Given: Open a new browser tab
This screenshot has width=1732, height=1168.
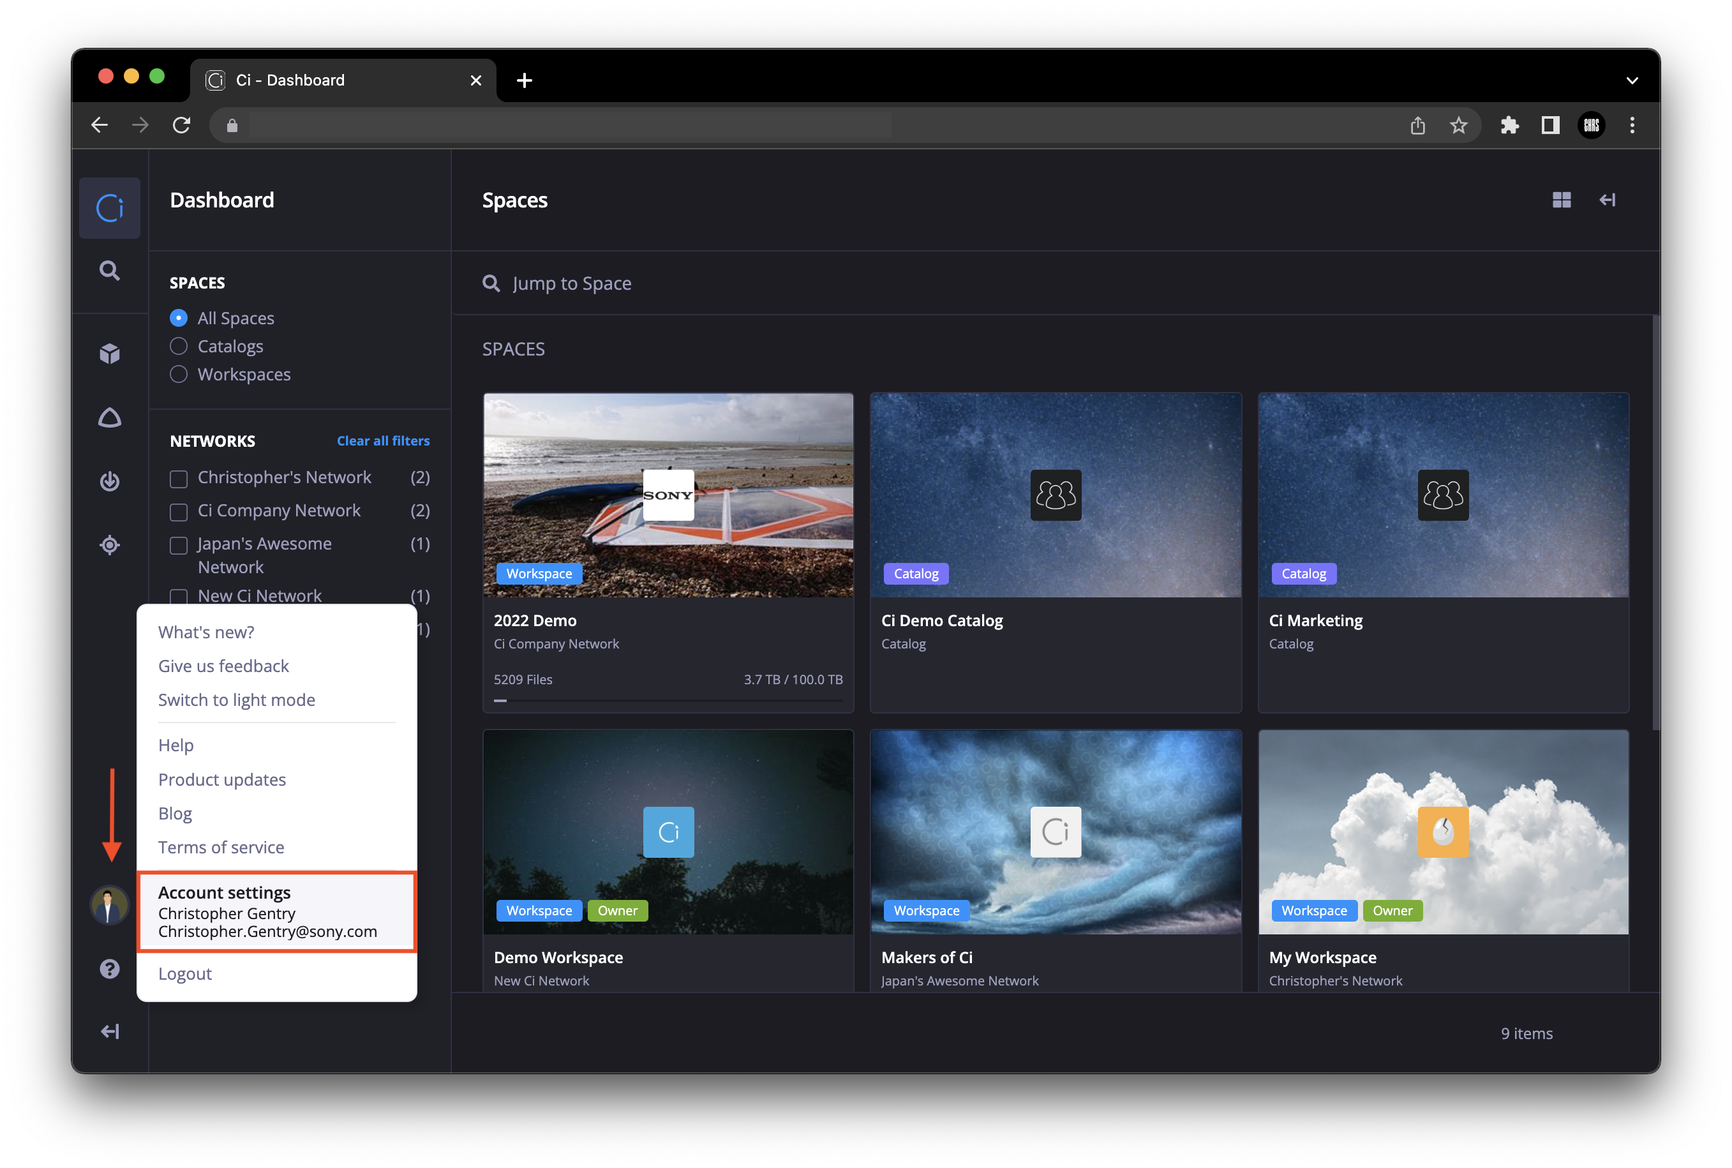Looking at the screenshot, I should [x=524, y=80].
